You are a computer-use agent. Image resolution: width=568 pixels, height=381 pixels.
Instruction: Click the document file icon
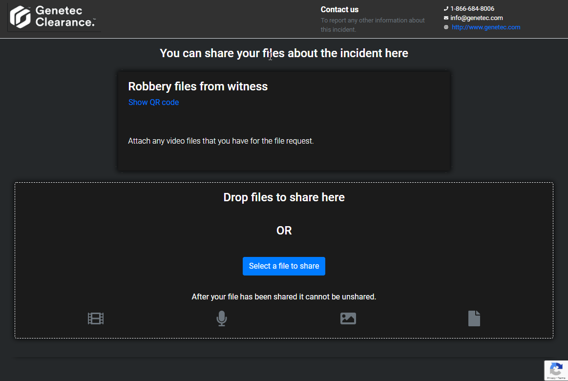click(474, 318)
